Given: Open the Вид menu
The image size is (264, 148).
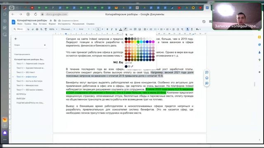Looking at the screenshot, I should point(35,24).
